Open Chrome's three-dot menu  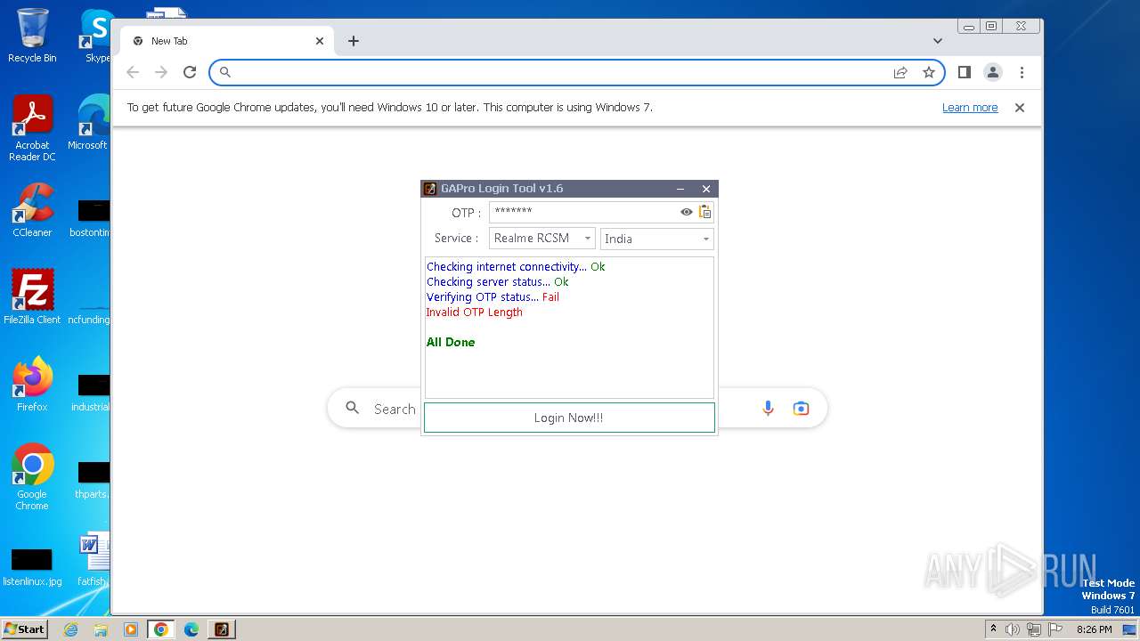[1022, 72]
